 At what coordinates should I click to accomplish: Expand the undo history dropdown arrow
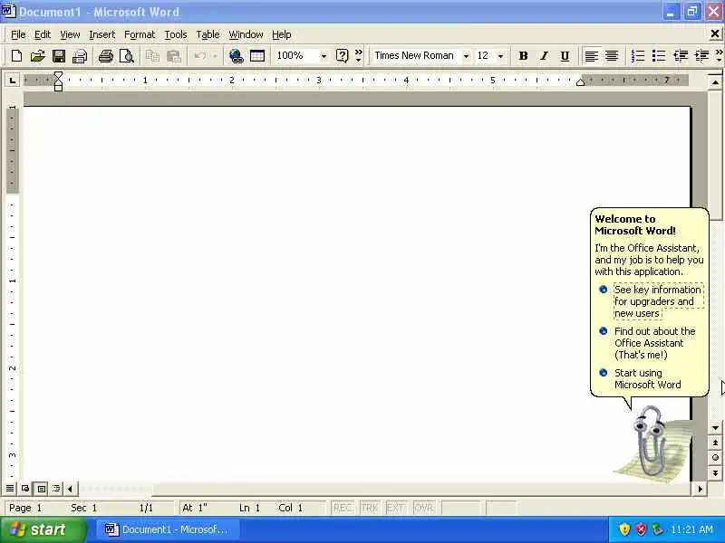click(x=215, y=56)
